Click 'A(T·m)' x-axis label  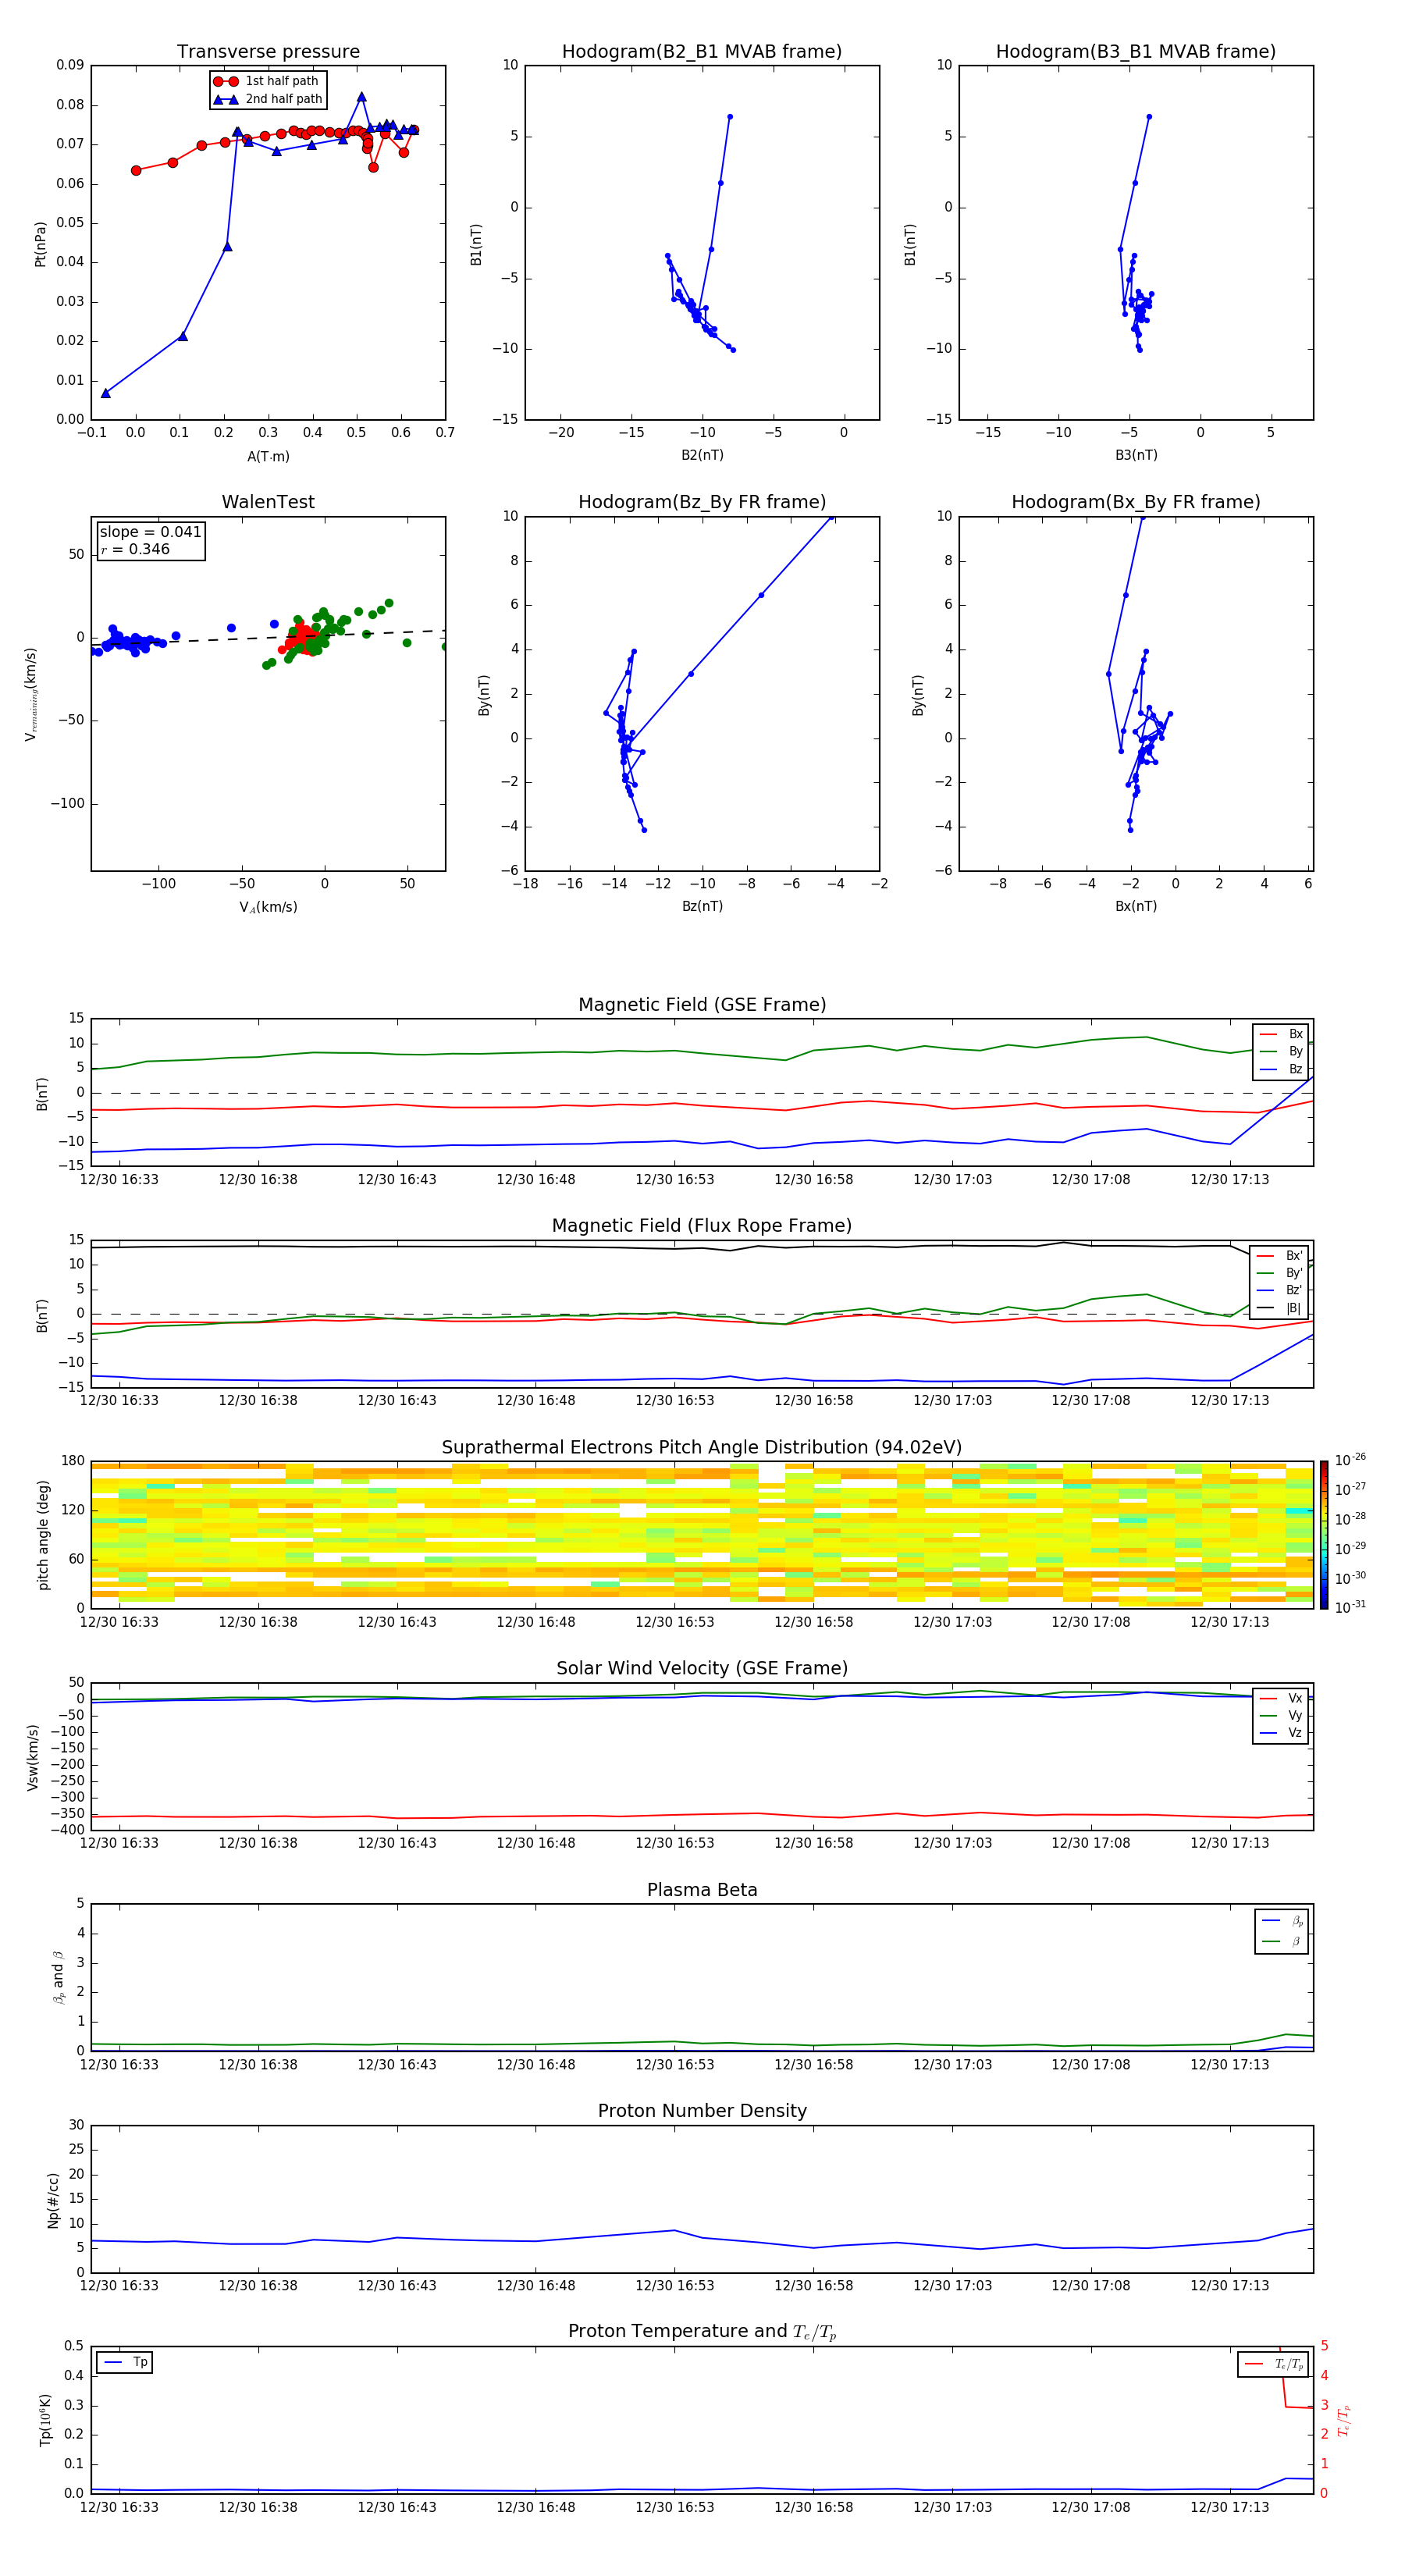pos(268,456)
